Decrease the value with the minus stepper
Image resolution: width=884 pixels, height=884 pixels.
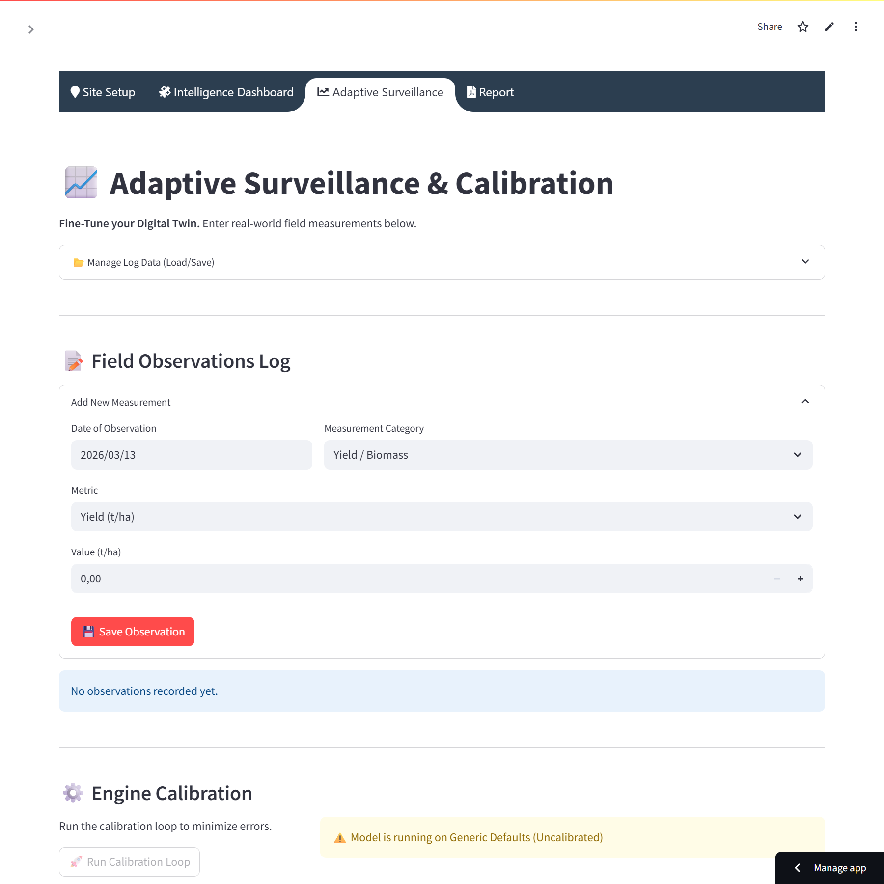click(777, 579)
